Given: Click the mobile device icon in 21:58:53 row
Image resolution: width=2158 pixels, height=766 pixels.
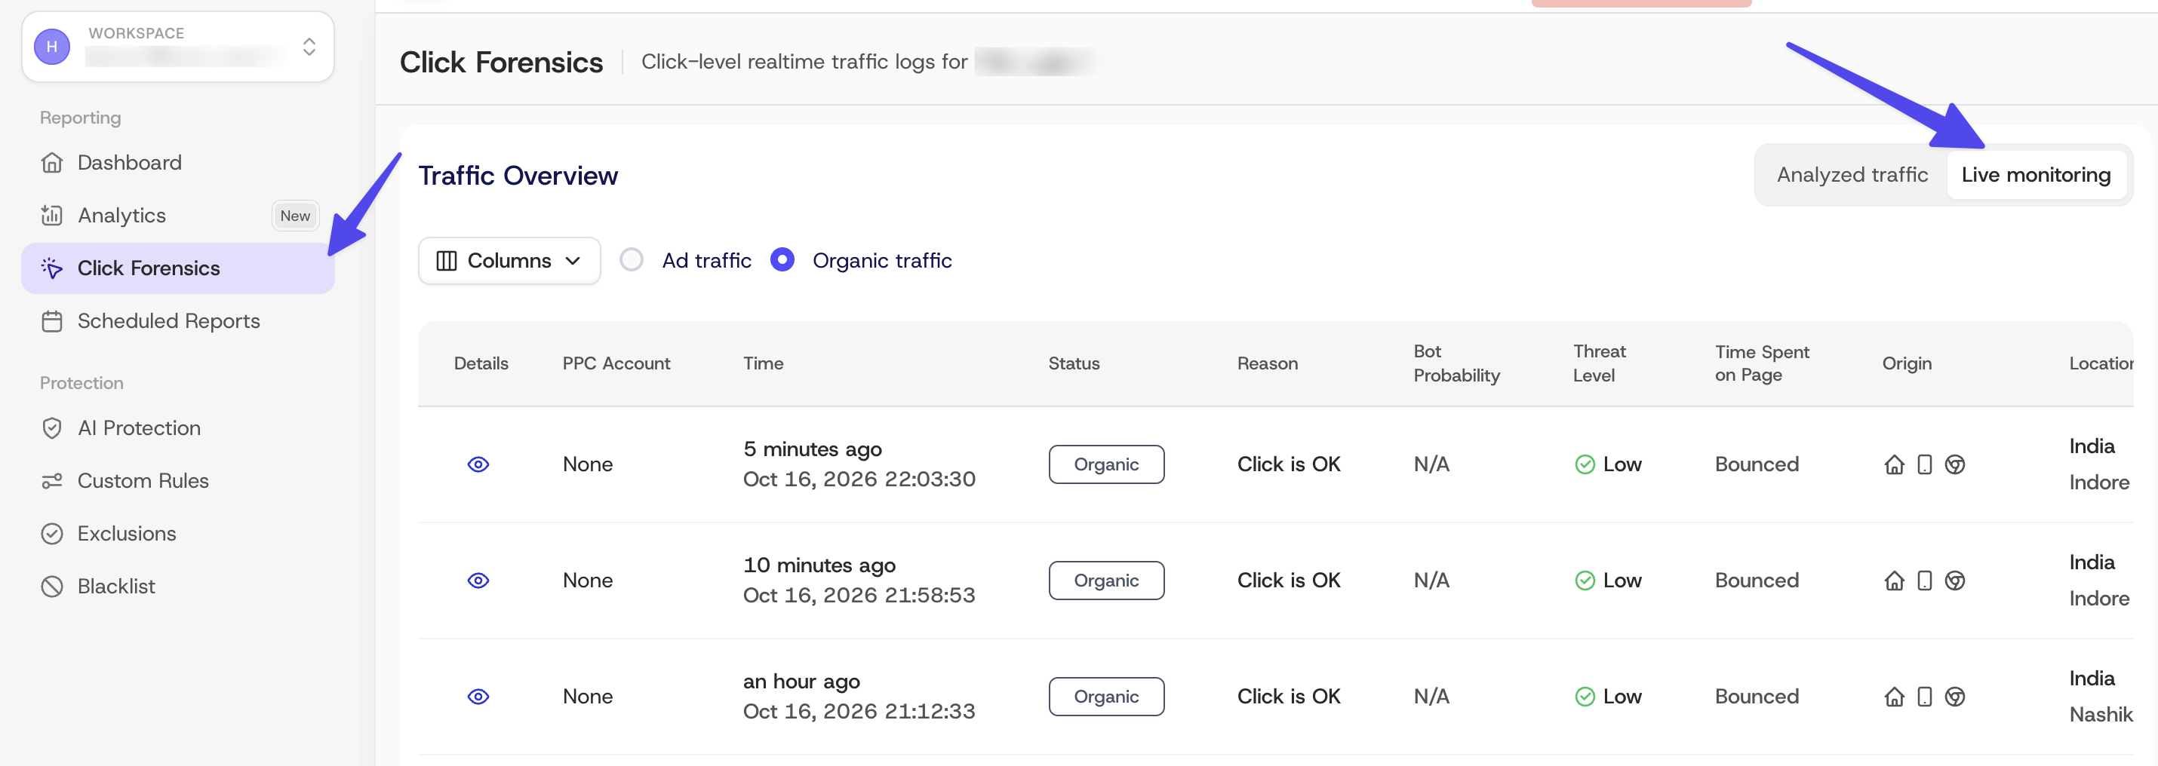Looking at the screenshot, I should [1924, 580].
